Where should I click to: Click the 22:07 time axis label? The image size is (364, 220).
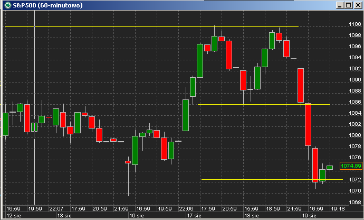point(56,209)
